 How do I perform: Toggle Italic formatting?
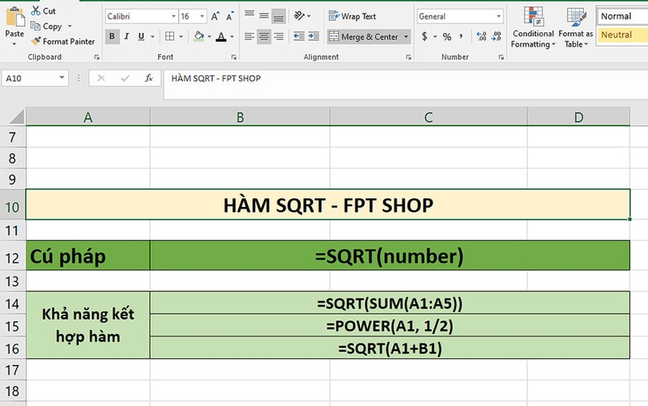click(x=127, y=36)
